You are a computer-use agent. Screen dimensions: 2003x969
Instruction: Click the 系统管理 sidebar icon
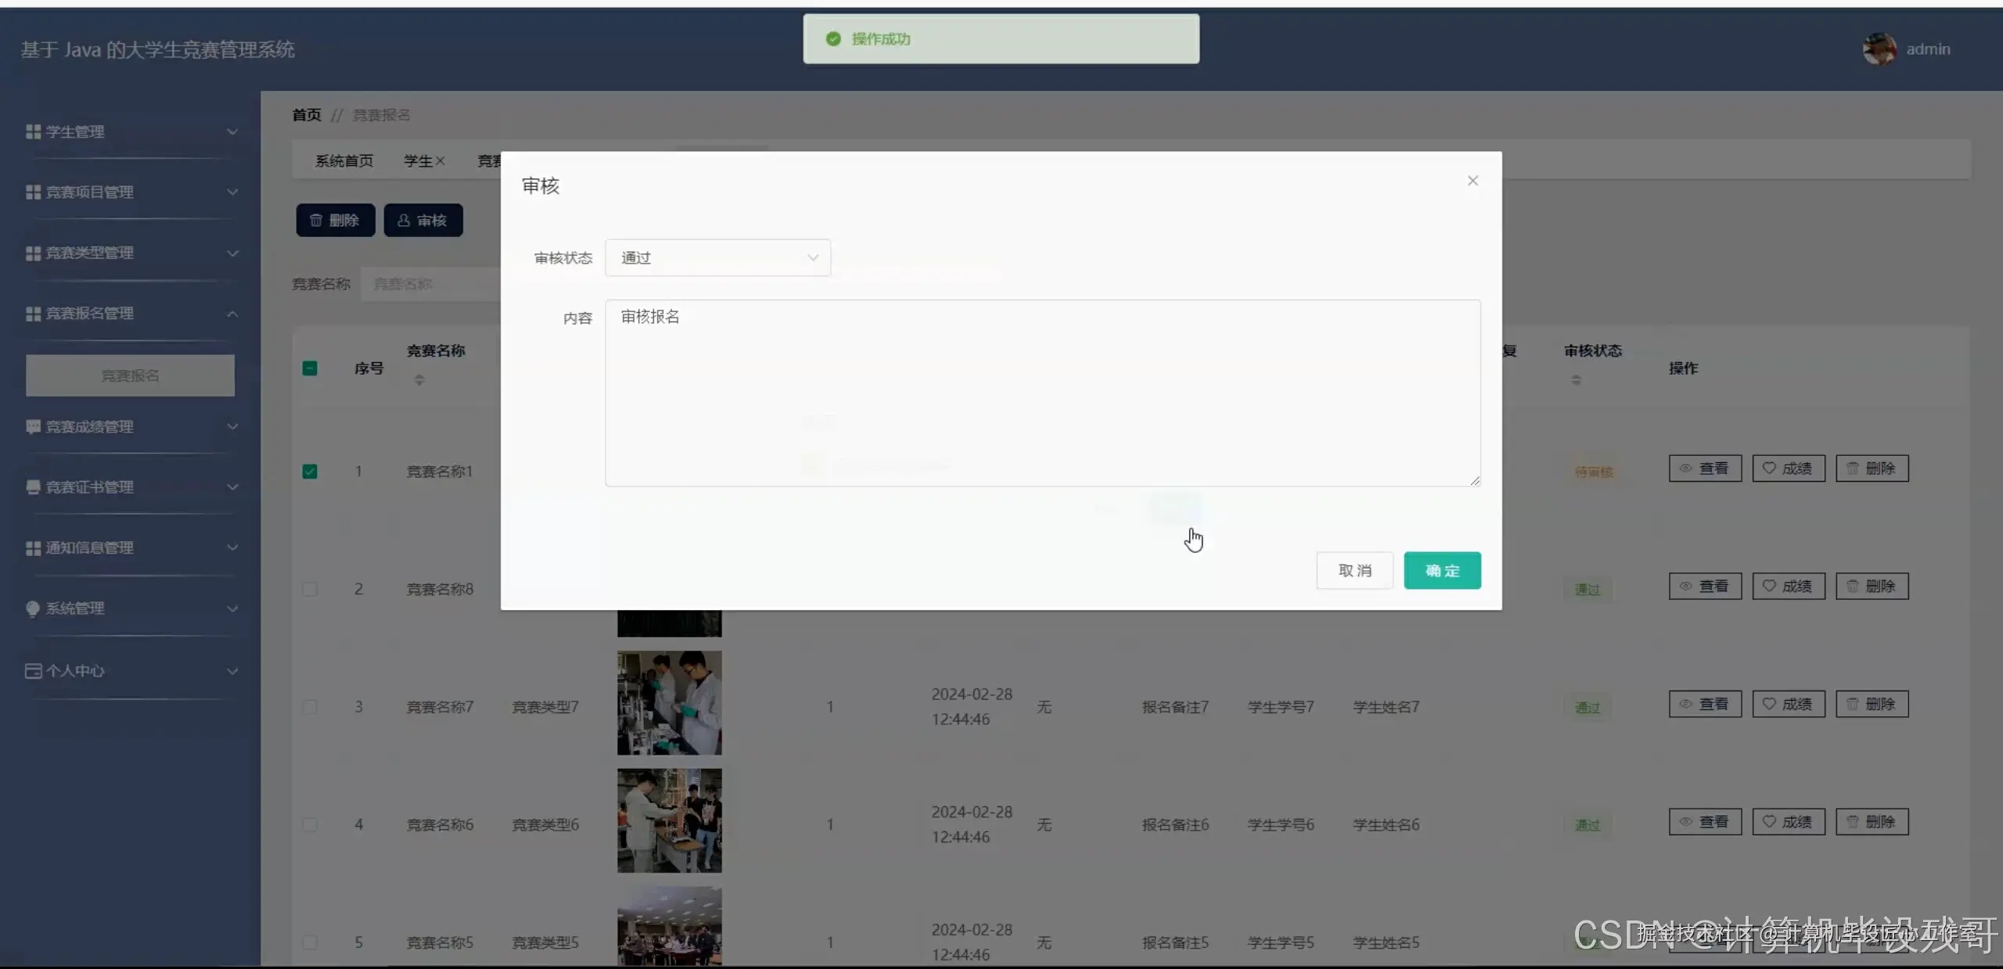[33, 608]
